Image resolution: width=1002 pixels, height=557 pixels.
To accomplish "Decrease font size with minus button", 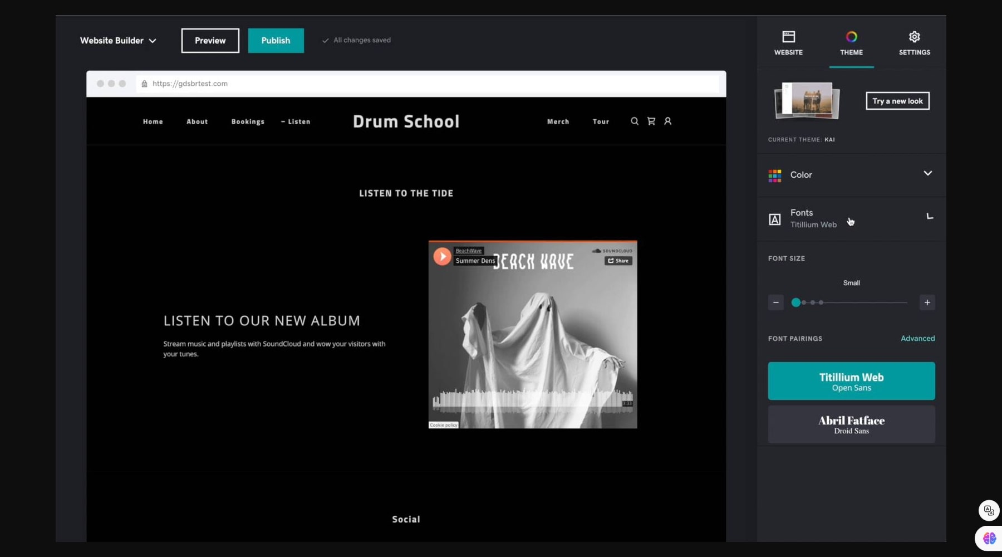I will pos(775,302).
